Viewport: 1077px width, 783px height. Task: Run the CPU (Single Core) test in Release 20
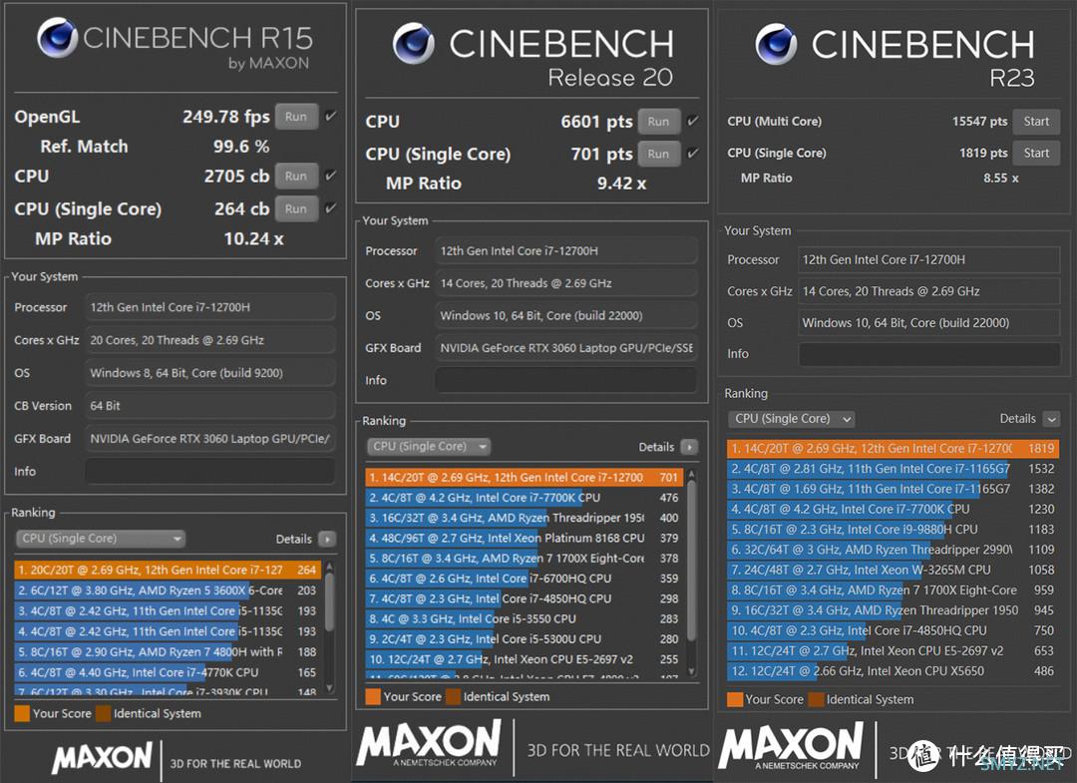pyautogui.click(x=658, y=154)
